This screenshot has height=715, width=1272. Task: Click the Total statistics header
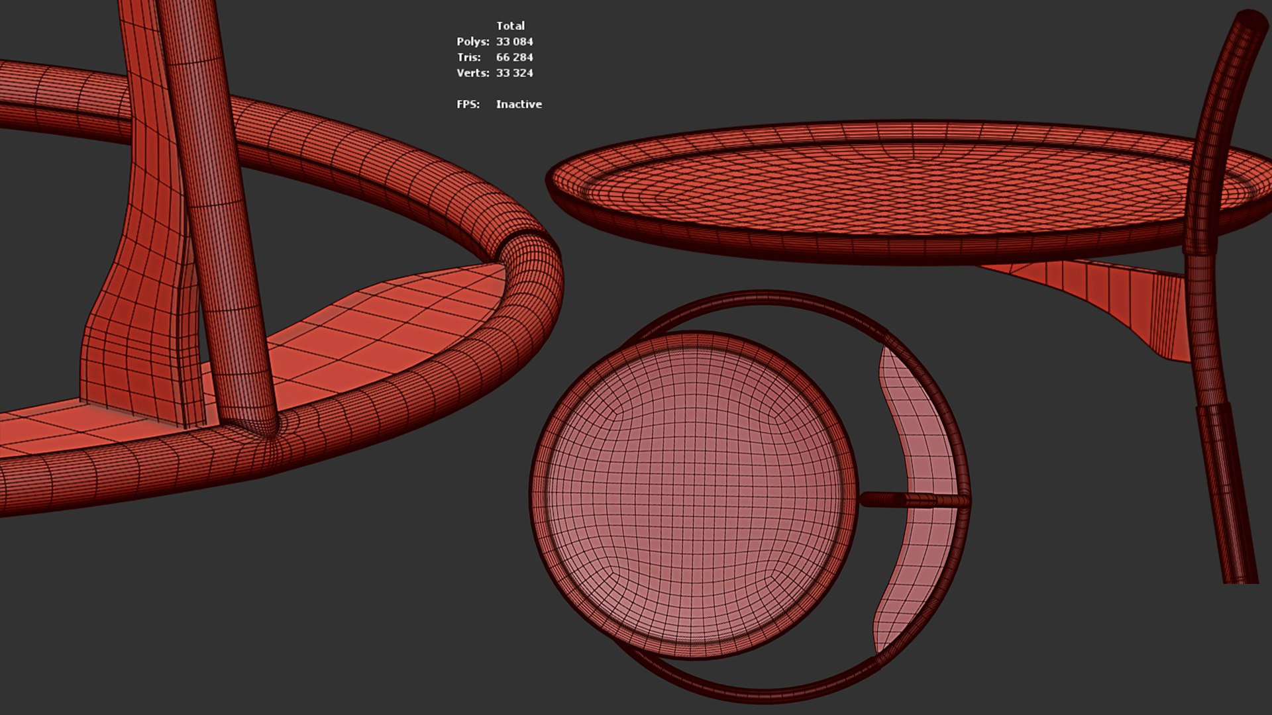[510, 26]
